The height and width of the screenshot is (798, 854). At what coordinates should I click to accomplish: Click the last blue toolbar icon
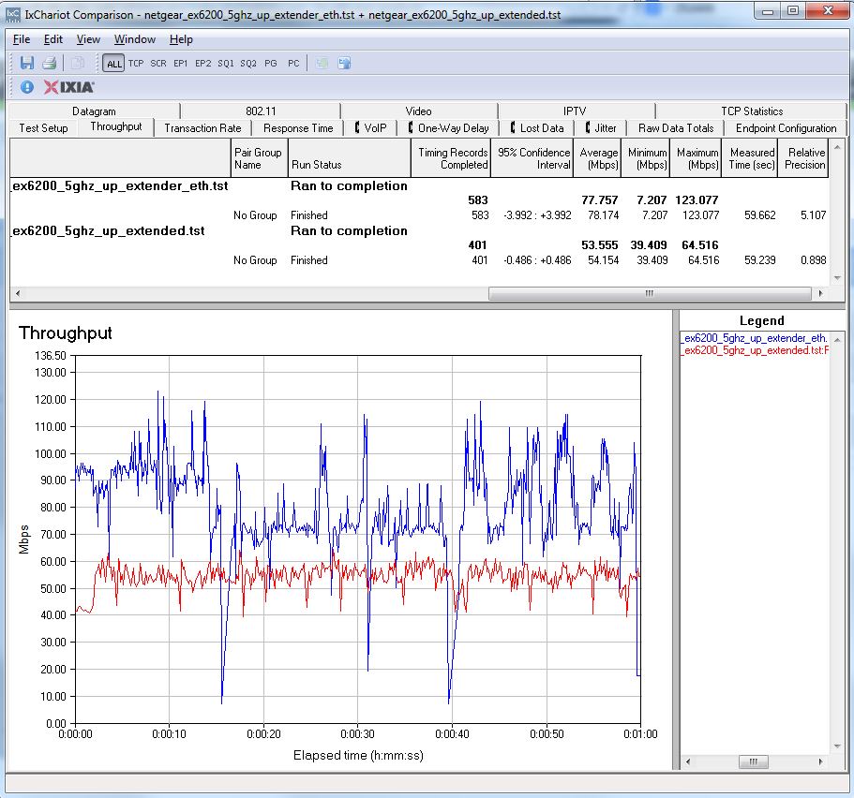point(344,63)
